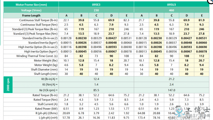Select column header 'E' under 095U3

(x=202, y=15)
